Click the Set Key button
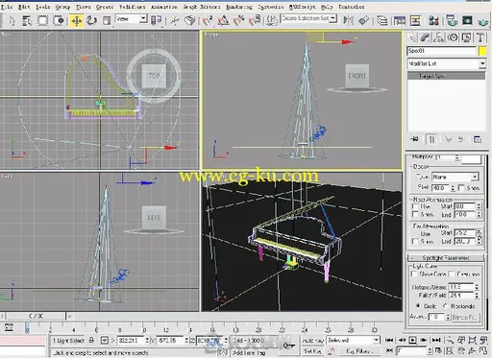Image resolution: width=492 pixels, height=358 pixels. pyautogui.click(x=312, y=351)
